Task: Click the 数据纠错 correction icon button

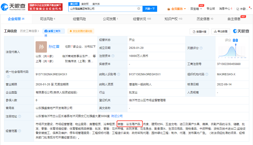Action: point(194,31)
